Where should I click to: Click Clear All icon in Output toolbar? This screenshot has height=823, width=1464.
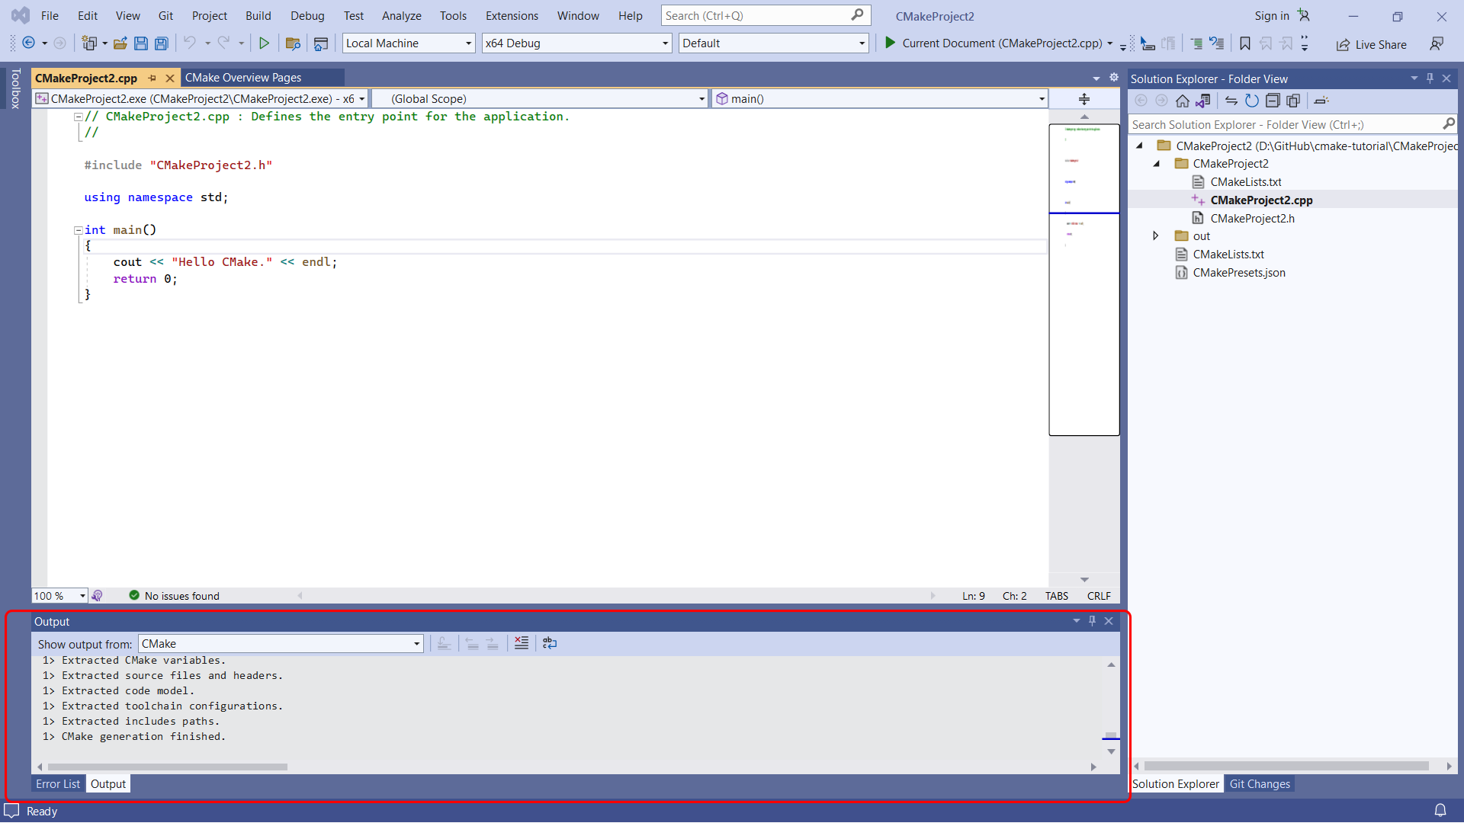tap(521, 643)
